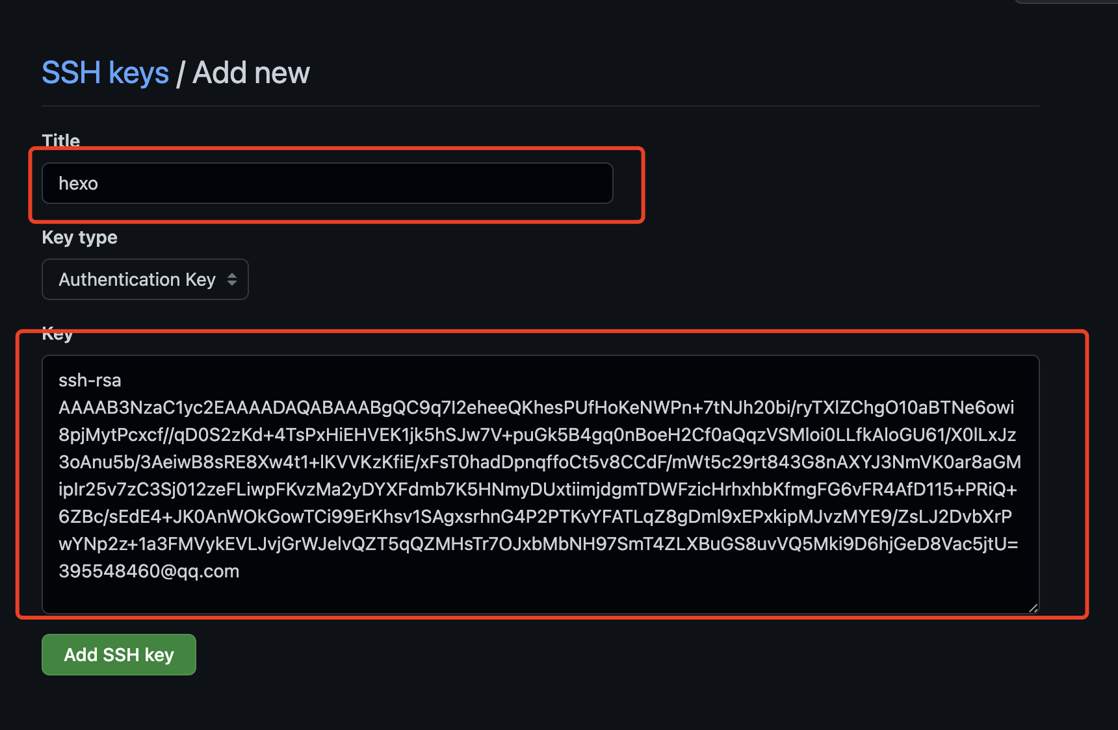Click the Title field label

point(61,140)
